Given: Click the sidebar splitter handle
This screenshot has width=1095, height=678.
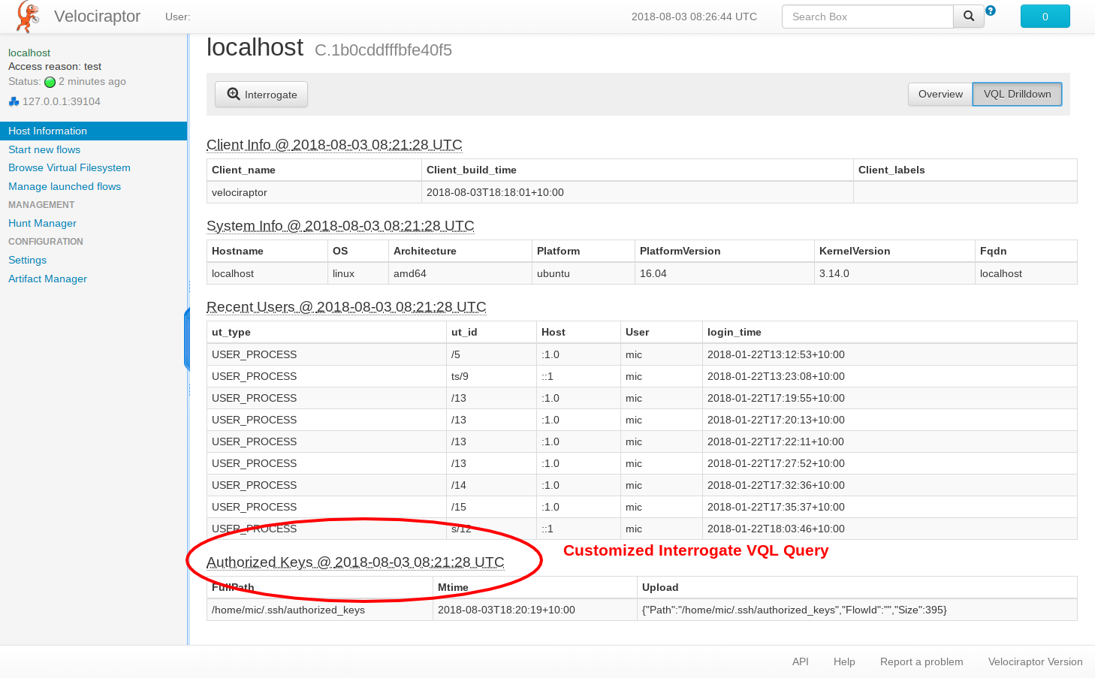Looking at the screenshot, I should point(187,339).
